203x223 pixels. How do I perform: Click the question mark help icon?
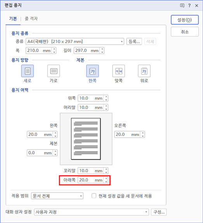pyautogui.click(x=189, y=5)
